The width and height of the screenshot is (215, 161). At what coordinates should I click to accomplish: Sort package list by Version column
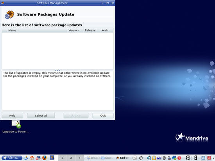(75, 30)
